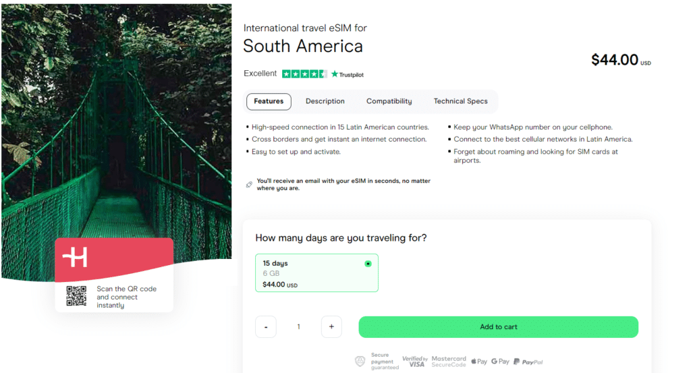Open the Description tab

click(x=325, y=102)
